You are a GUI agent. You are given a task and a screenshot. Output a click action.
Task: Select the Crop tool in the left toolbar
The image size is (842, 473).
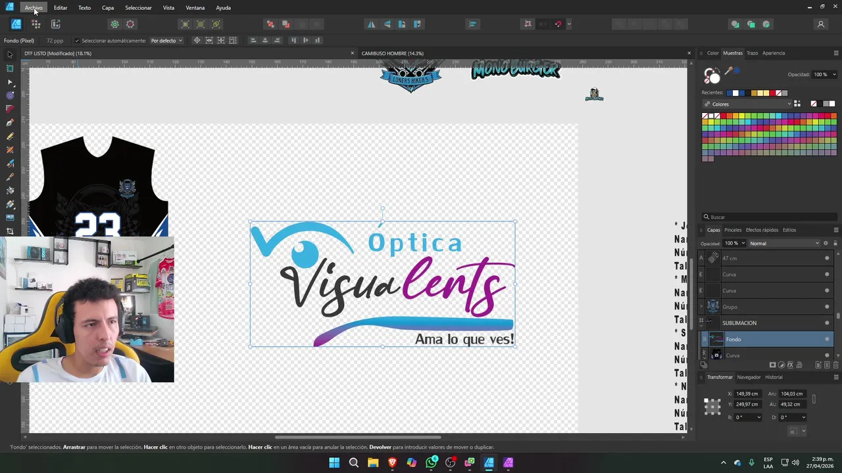[x=10, y=231]
